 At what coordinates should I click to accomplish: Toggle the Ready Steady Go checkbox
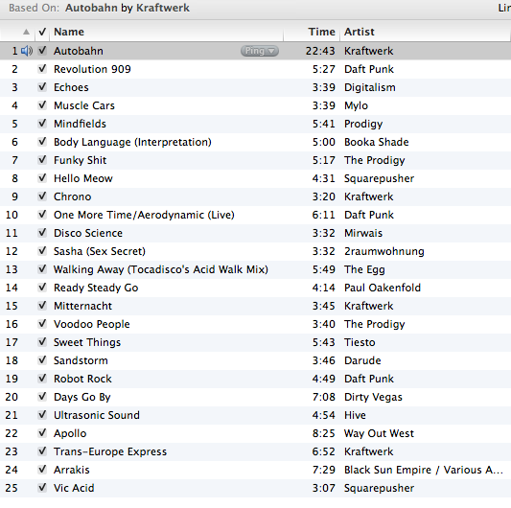(x=42, y=288)
